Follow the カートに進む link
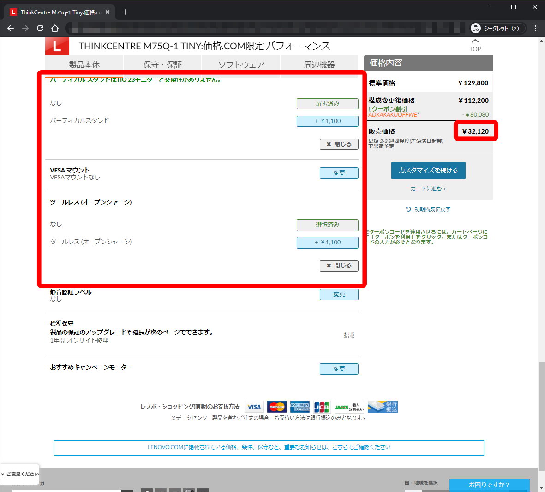This screenshot has width=545, height=492. (428, 189)
